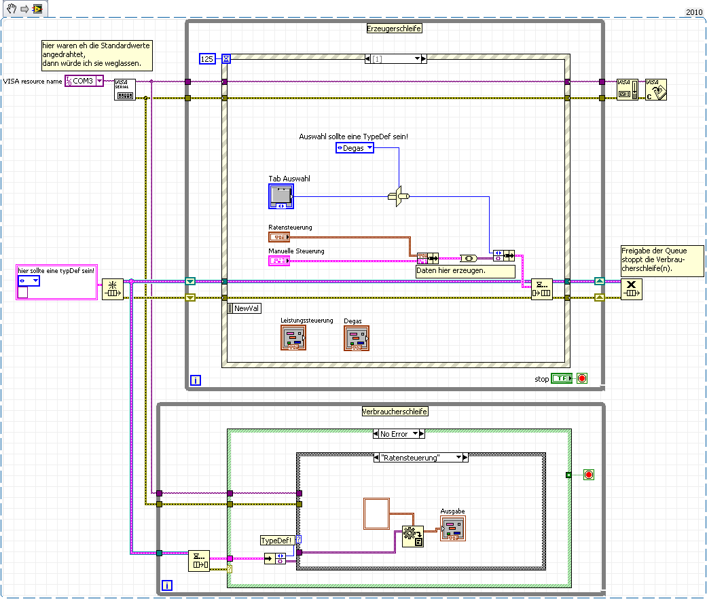Click the Obtain Queue node
This screenshot has height=599, width=707.
coord(113,289)
